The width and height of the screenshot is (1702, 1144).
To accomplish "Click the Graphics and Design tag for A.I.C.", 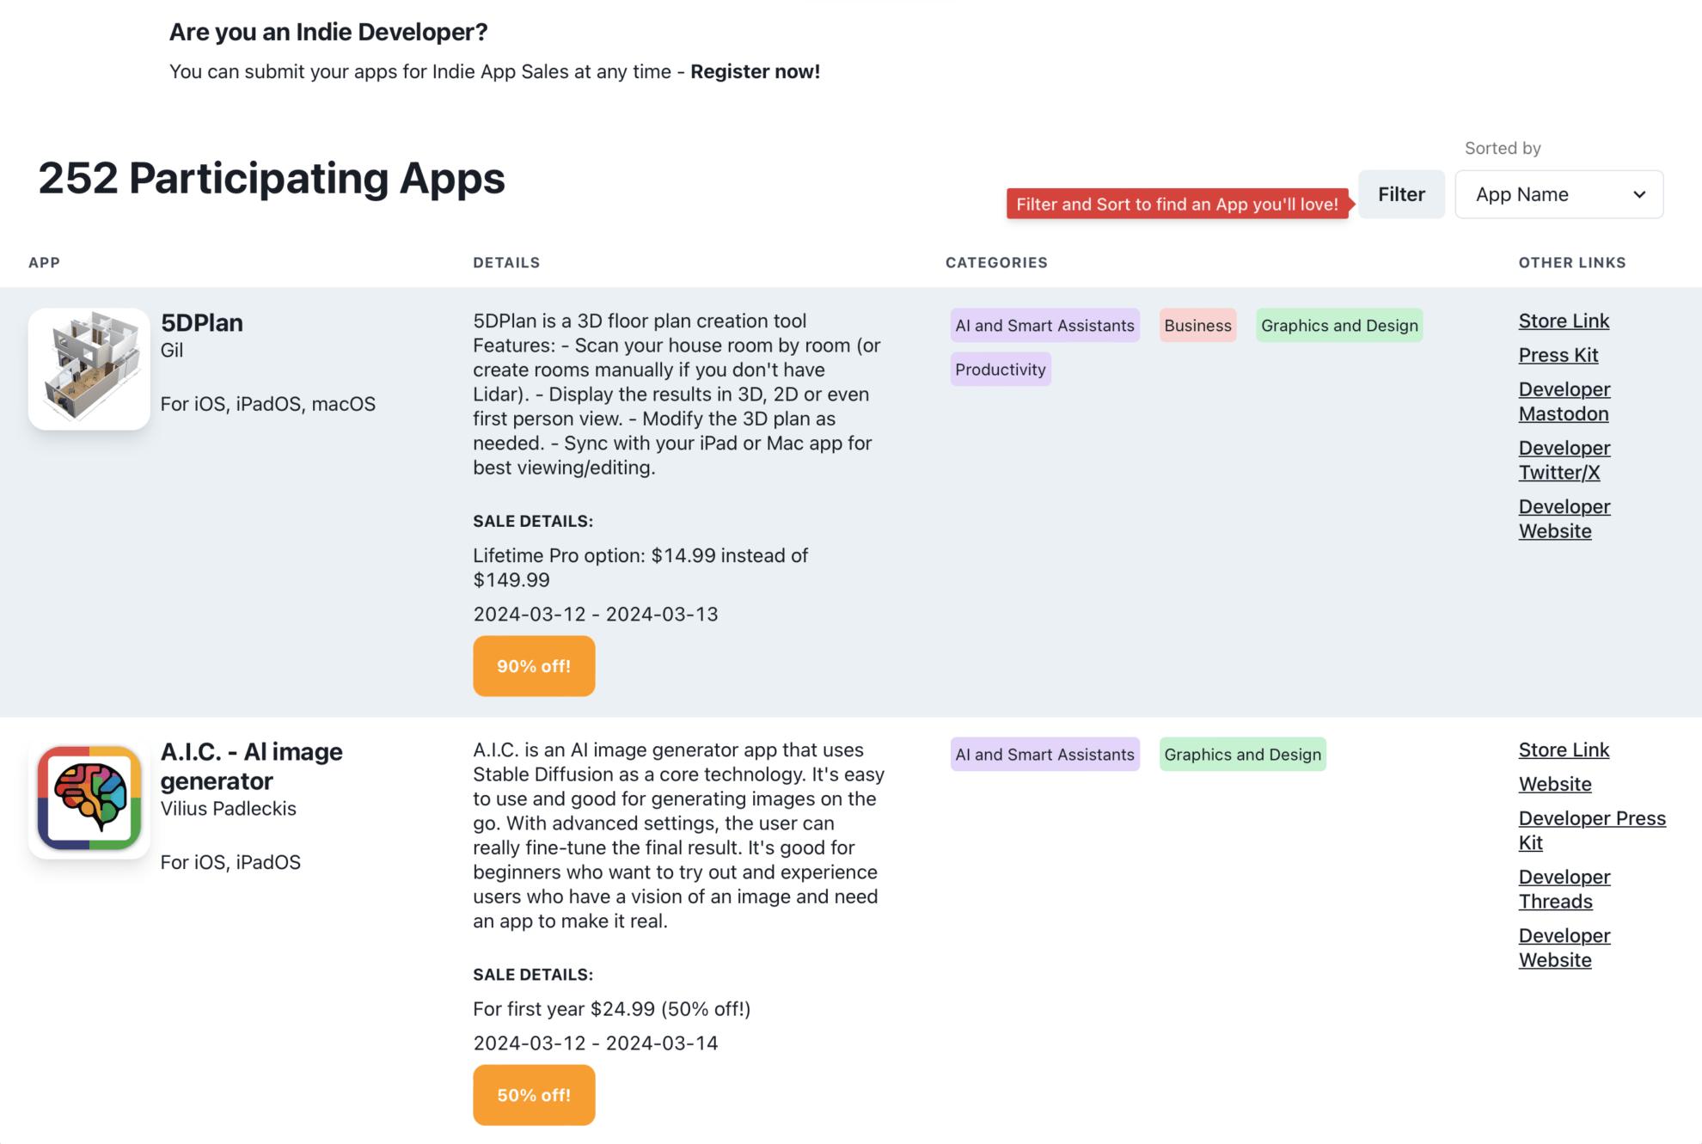I will pyautogui.click(x=1242, y=754).
